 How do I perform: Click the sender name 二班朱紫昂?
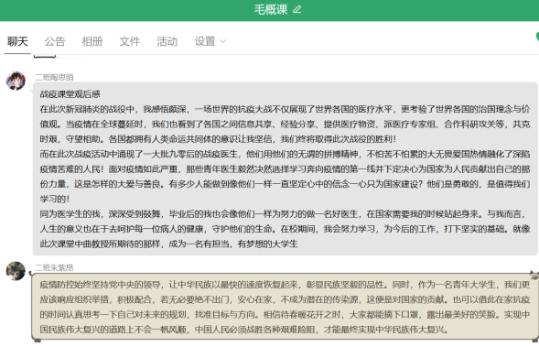tap(54, 267)
